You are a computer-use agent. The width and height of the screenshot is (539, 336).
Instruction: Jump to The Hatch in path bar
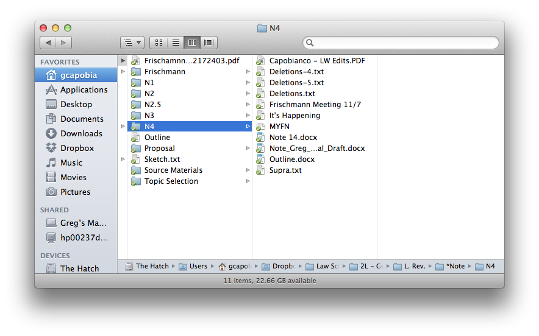tap(147, 267)
